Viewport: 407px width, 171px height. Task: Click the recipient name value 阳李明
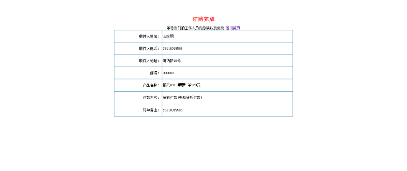tap(168, 37)
